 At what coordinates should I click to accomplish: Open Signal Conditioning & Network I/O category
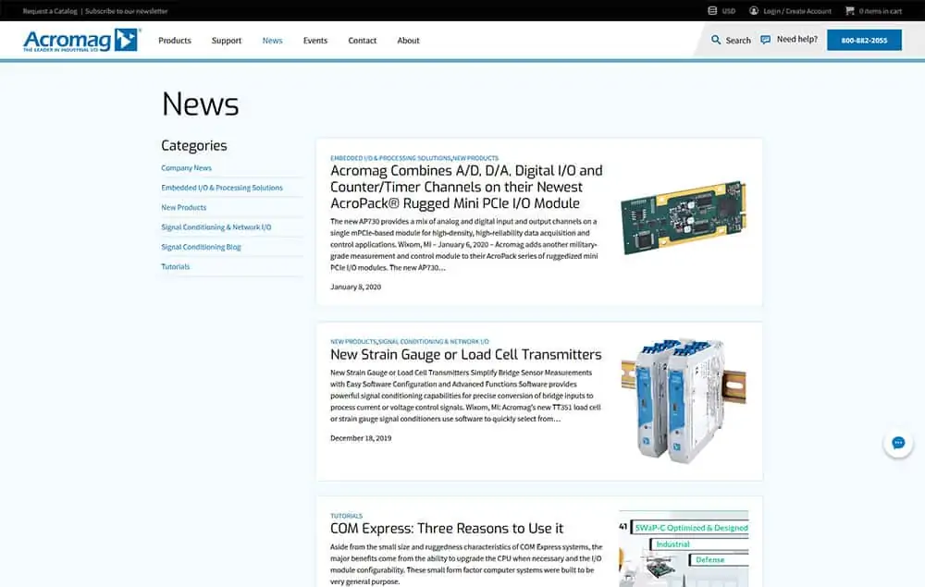point(216,227)
